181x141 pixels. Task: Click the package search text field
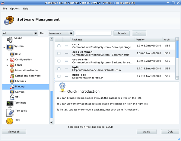pos(94,34)
